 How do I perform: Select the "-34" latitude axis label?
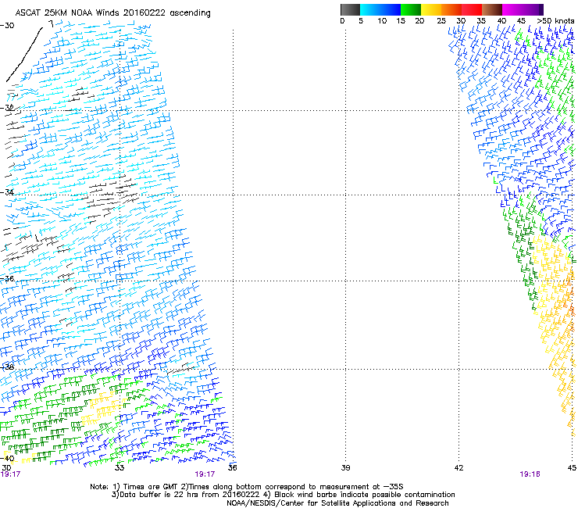coord(7,192)
